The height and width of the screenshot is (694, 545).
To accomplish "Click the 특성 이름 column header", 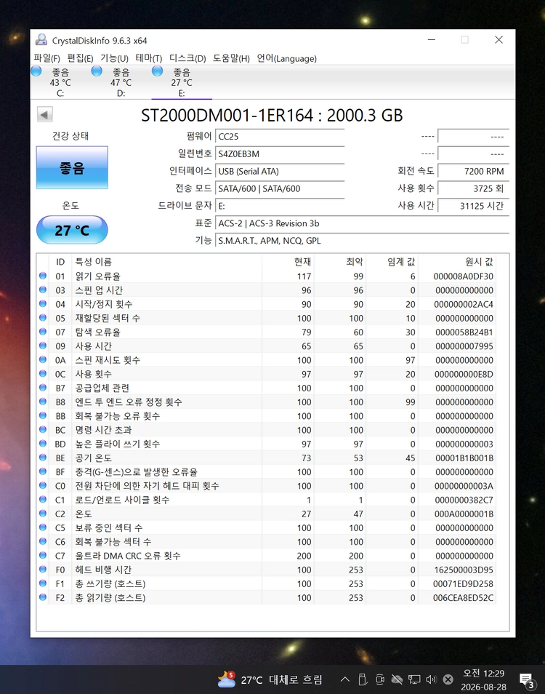I will pos(166,262).
